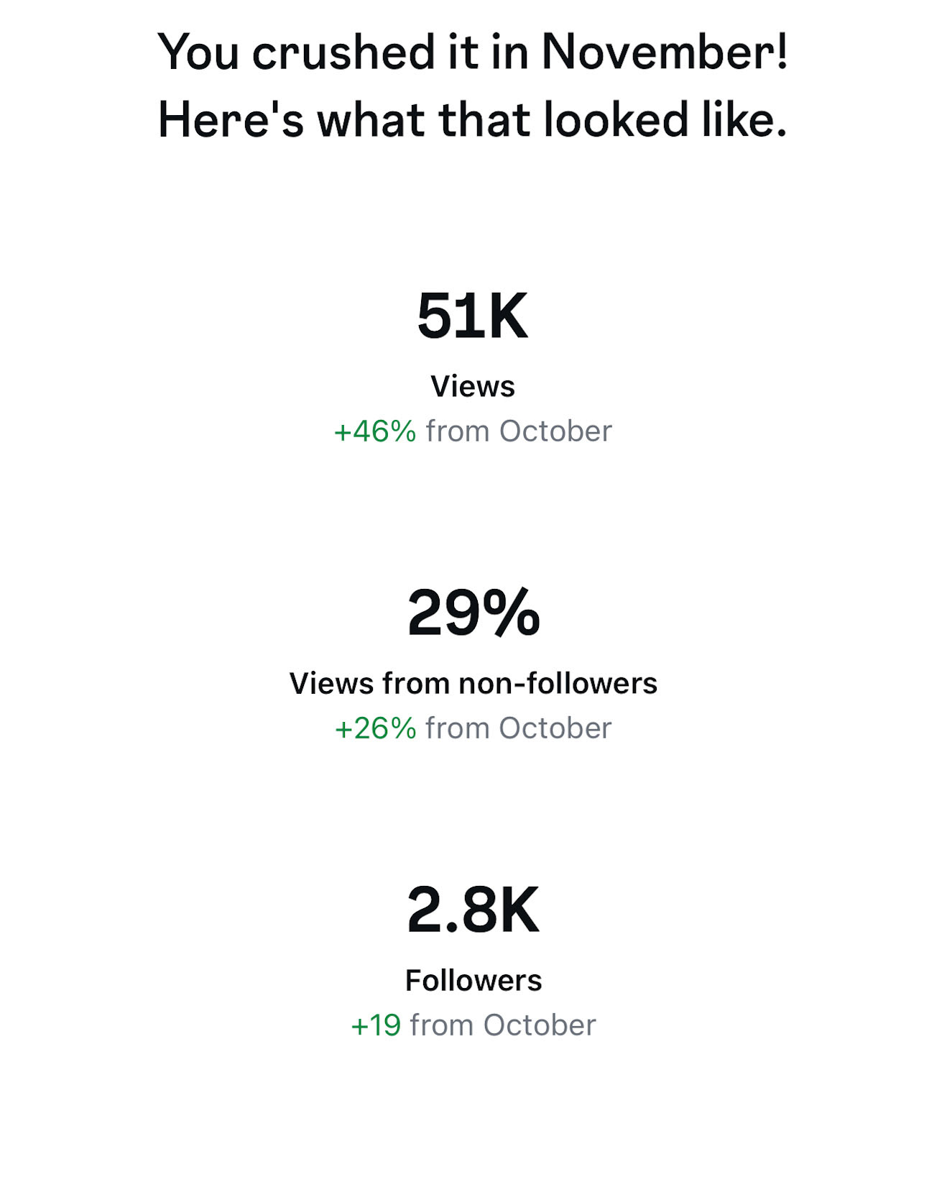Click the Views label under 51K

(473, 386)
